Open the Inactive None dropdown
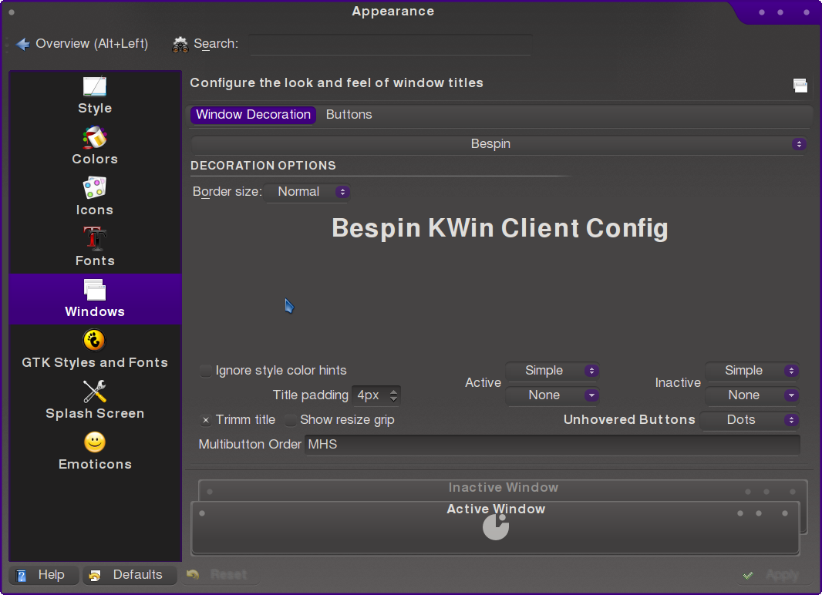The image size is (822, 595). click(753, 395)
